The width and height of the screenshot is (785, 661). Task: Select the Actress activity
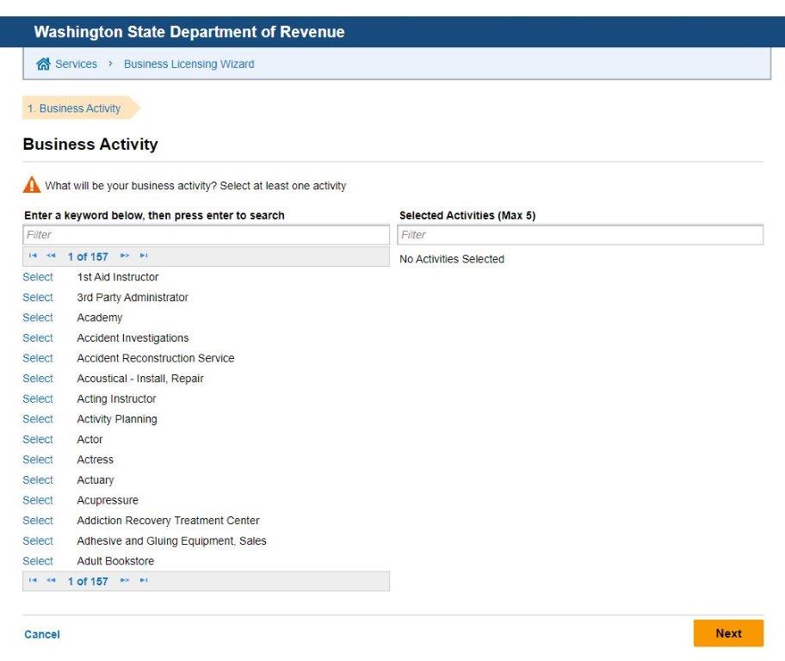click(x=38, y=460)
